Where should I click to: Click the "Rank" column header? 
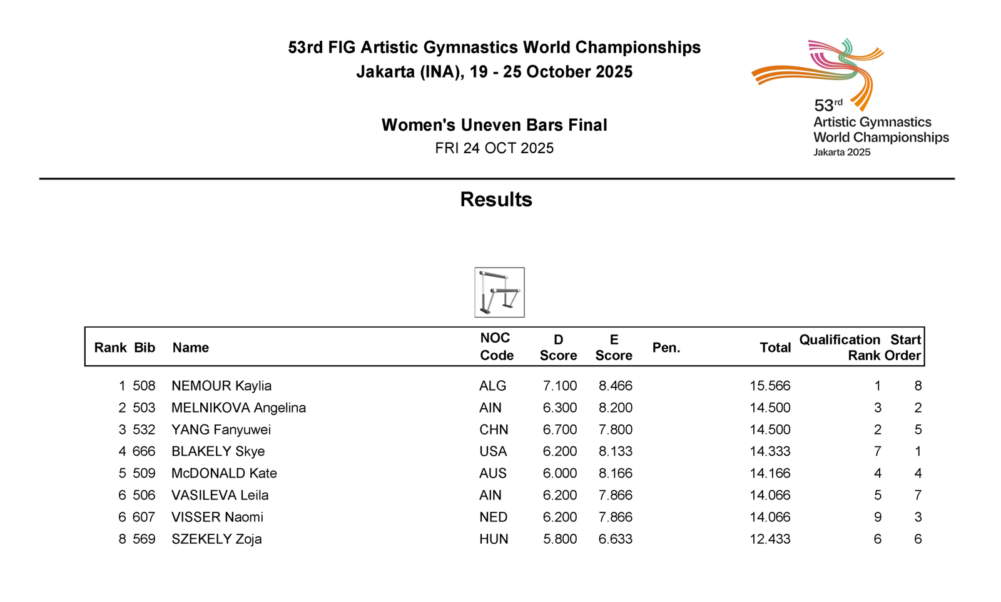pyautogui.click(x=110, y=348)
